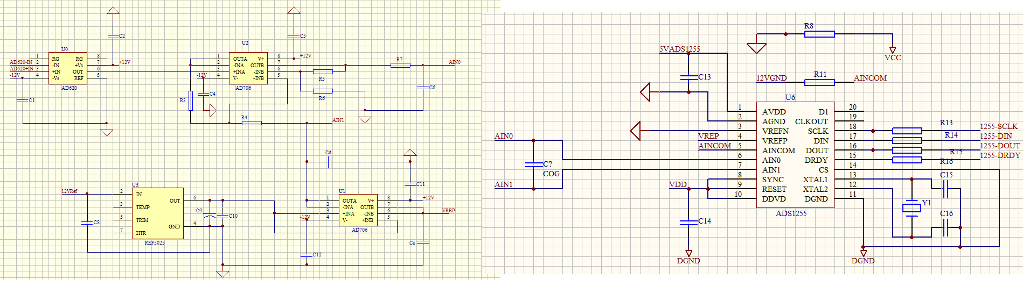Select capacitor C14 above DGND
Viewport: 1023px width, 301px height.
point(688,222)
